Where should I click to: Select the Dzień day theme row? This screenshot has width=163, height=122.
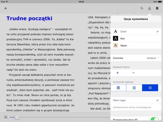click(136, 31)
